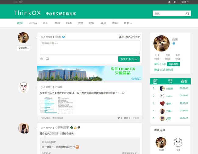The width and height of the screenshot is (198, 154).
Task: Open settings gear icon in top bar
Action: [x=175, y=2]
